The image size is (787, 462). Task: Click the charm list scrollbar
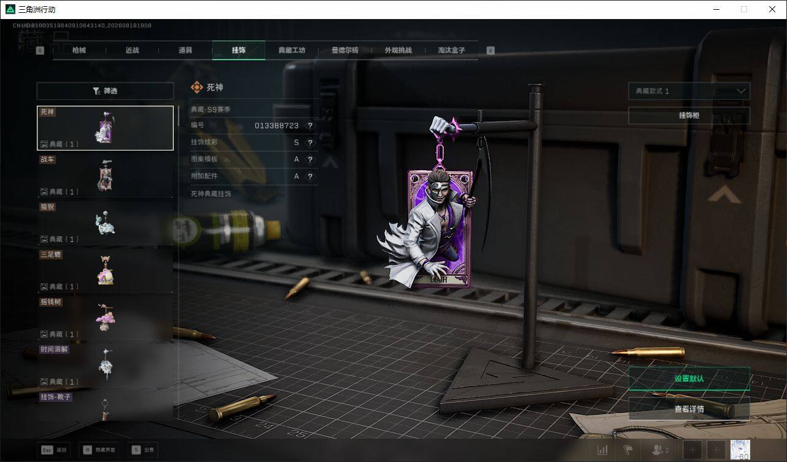[x=178, y=116]
